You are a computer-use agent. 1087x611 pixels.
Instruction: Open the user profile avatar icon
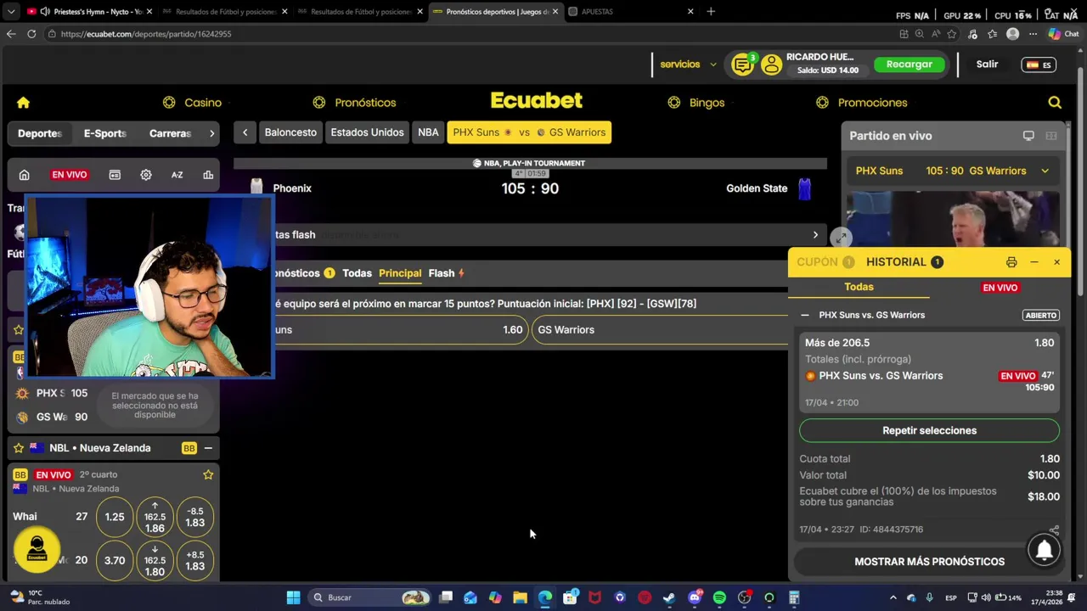(771, 64)
